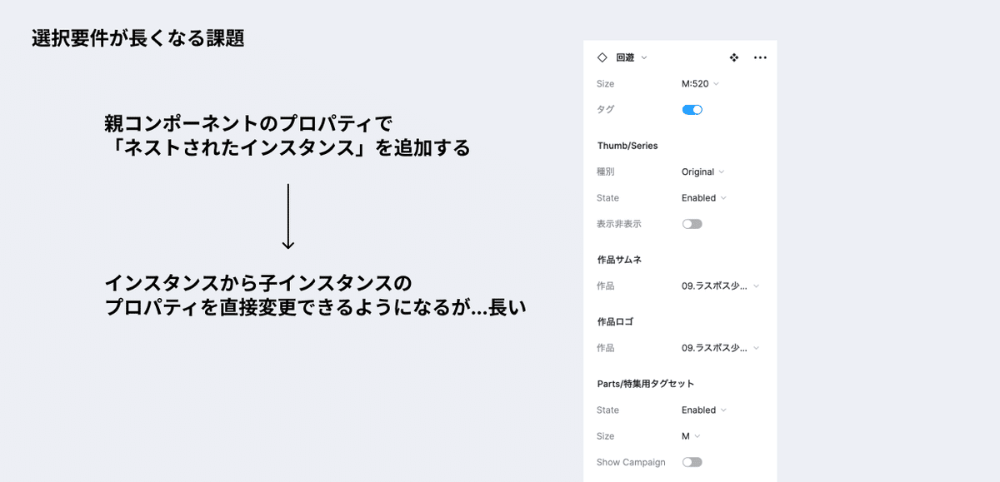
Task: Enable the Show Campaign toggle
Action: pos(692,462)
